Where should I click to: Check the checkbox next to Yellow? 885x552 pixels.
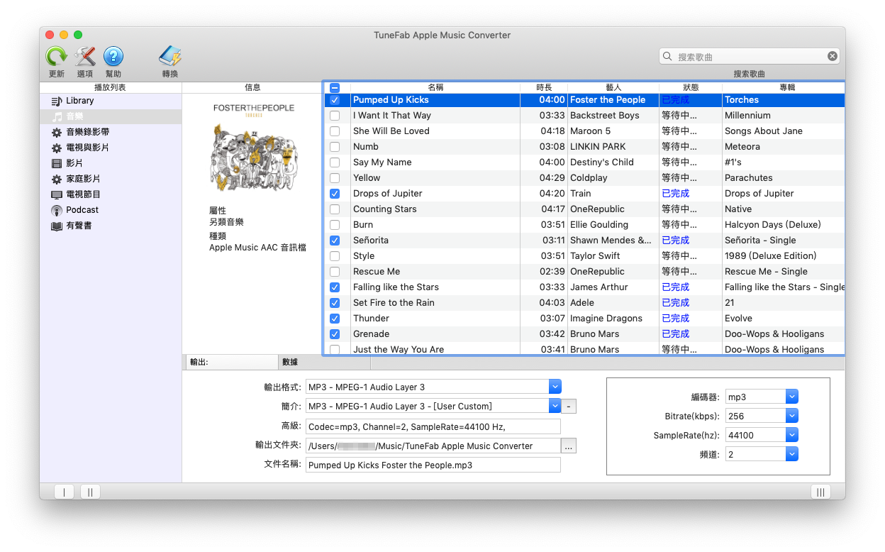[335, 178]
